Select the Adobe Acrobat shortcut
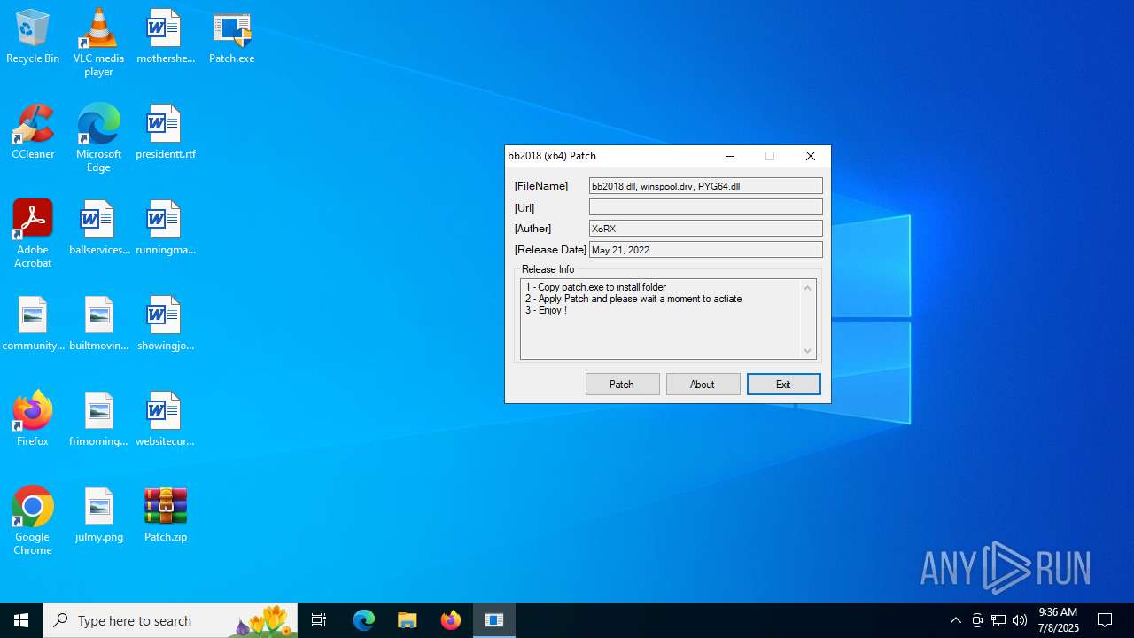This screenshot has width=1134, height=638. pos(33,234)
